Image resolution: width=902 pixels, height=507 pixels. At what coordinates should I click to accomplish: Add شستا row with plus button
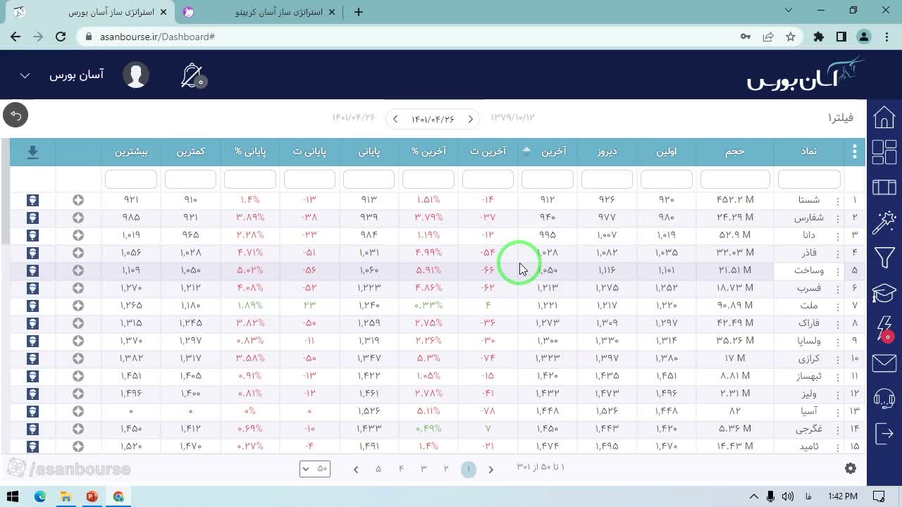coord(78,200)
